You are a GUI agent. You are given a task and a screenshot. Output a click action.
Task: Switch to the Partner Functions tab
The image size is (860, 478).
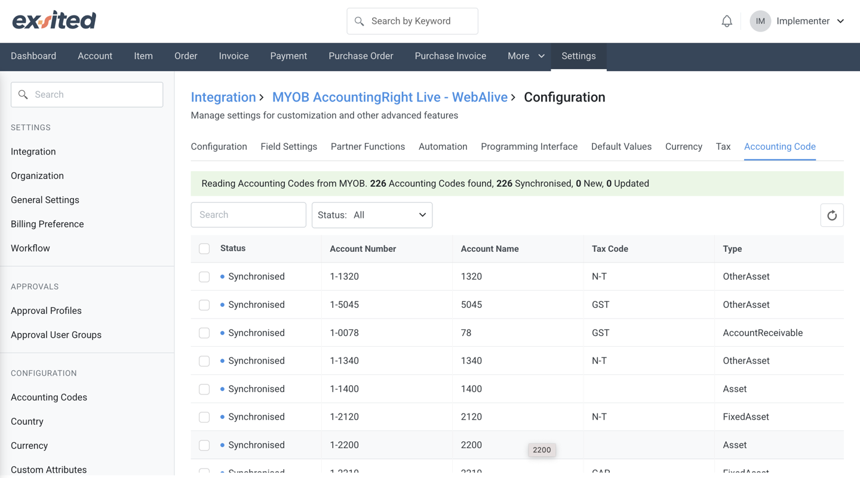coord(368,147)
